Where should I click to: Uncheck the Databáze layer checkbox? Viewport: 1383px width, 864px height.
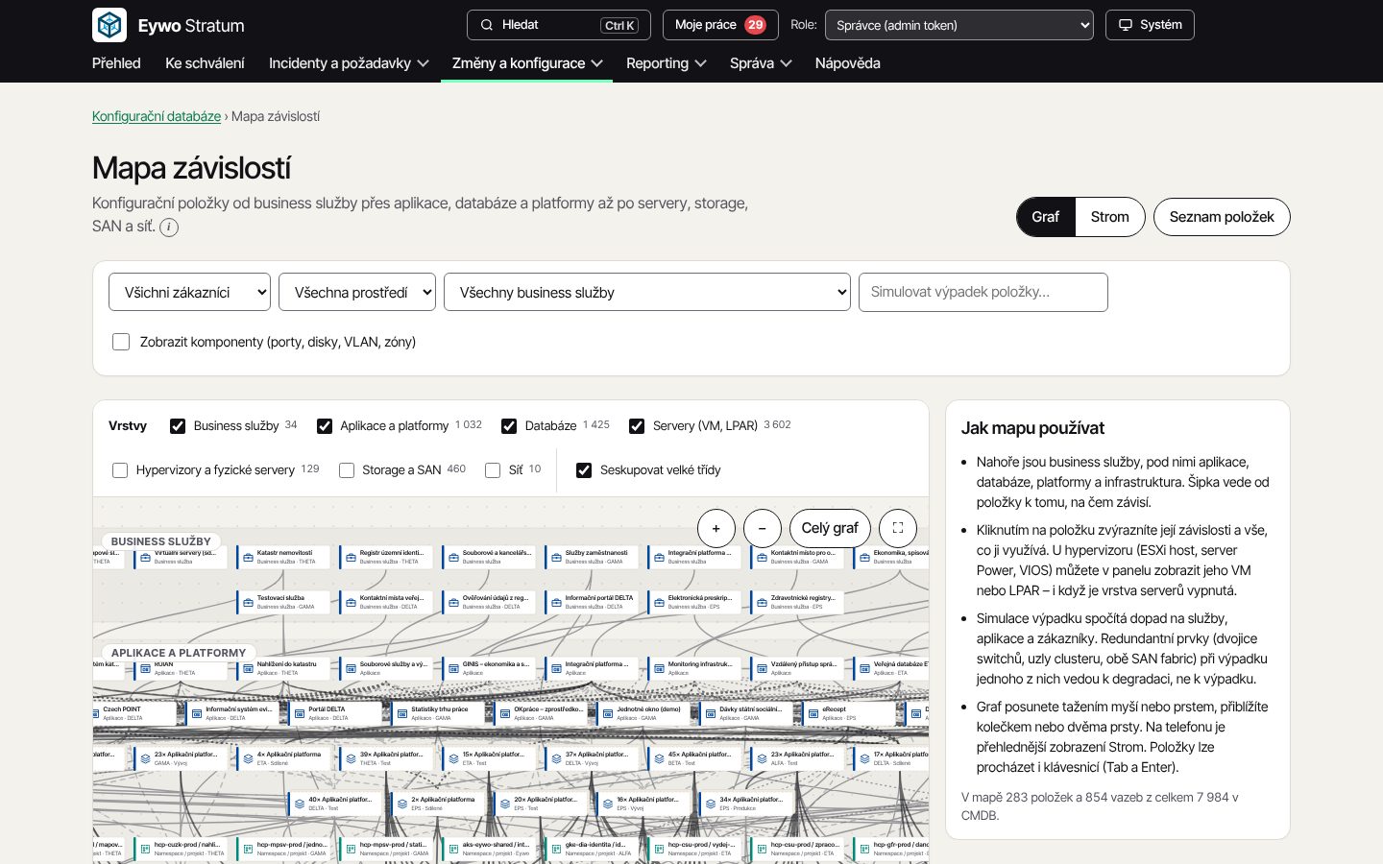[509, 426]
